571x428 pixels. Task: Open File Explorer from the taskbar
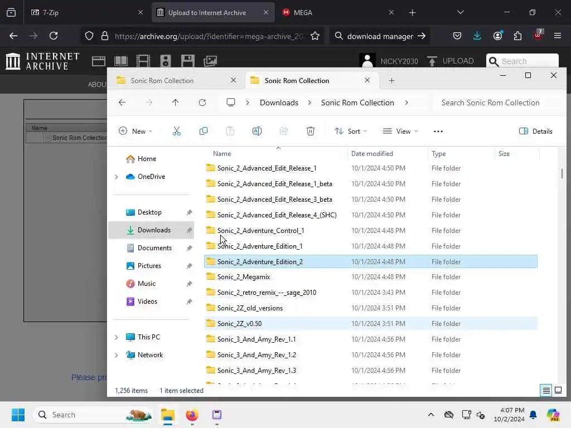pos(168,415)
